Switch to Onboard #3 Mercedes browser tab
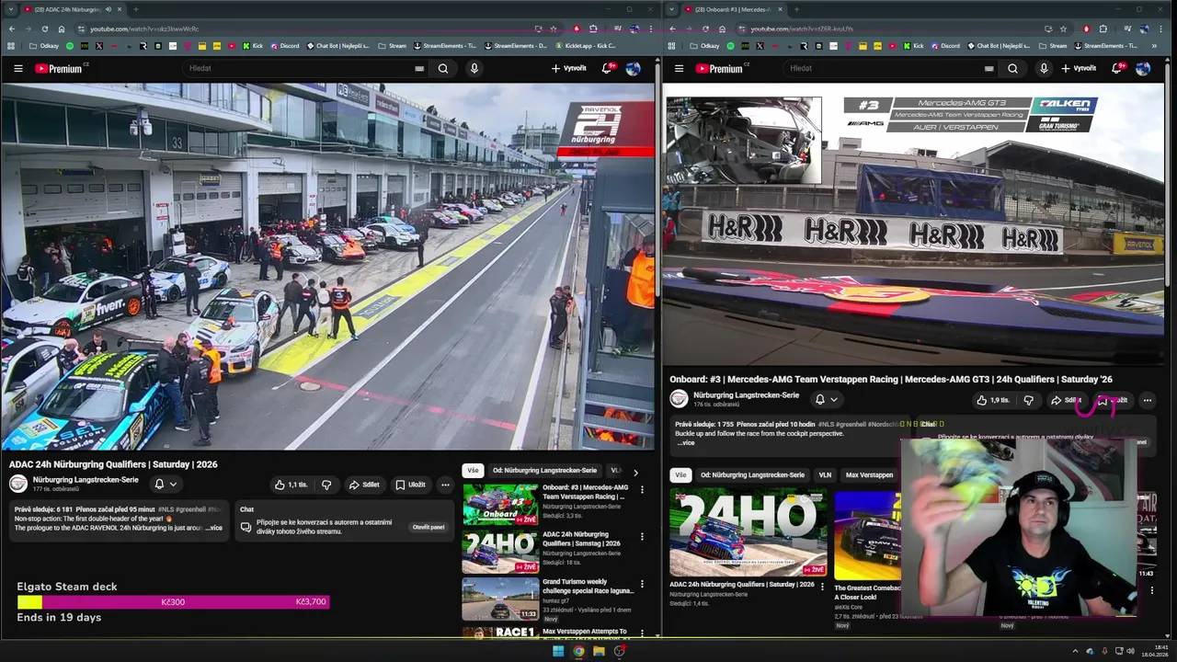 coord(734,9)
